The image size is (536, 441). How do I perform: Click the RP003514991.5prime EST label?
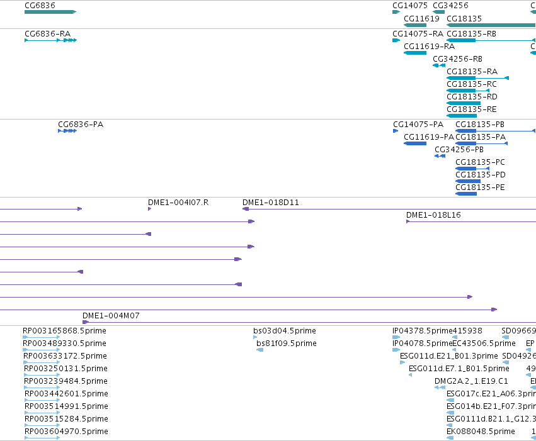[x=66, y=406]
